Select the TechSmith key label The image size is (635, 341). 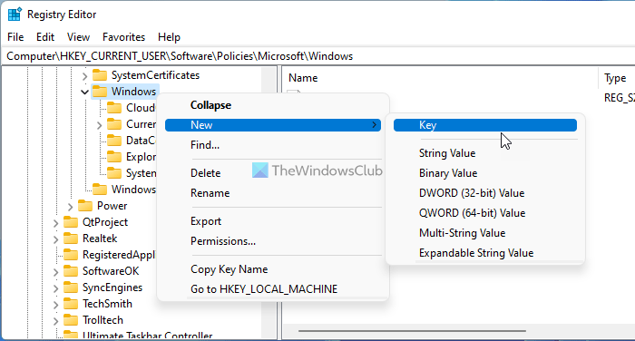tap(107, 304)
